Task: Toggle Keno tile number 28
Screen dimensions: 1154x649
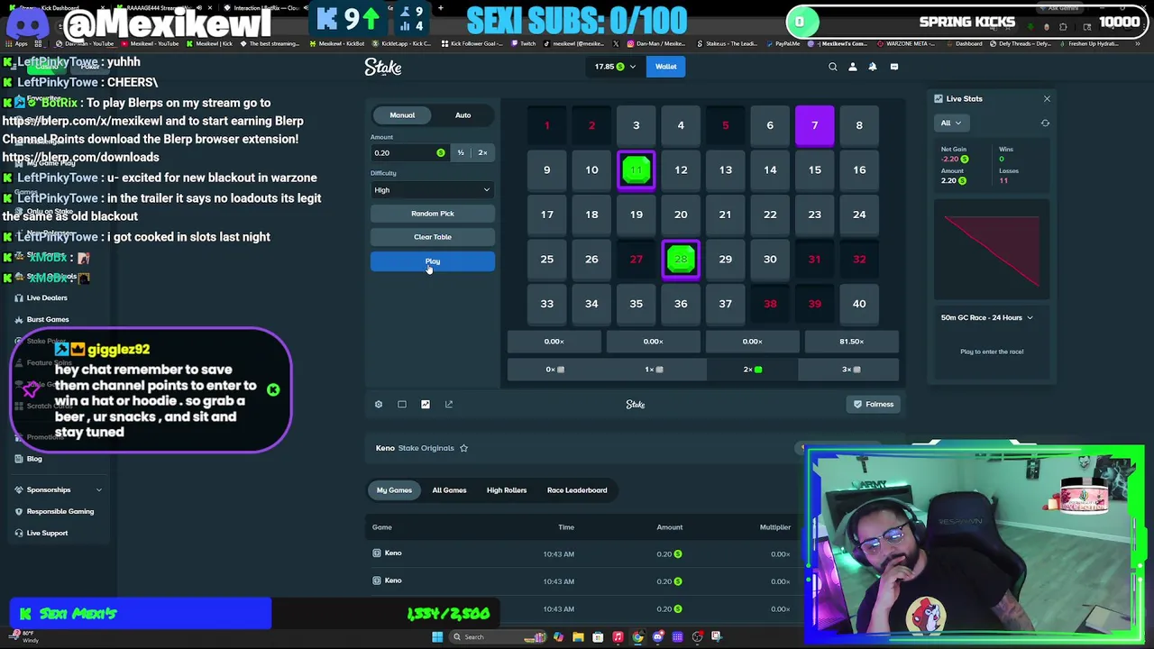Action: click(x=681, y=260)
